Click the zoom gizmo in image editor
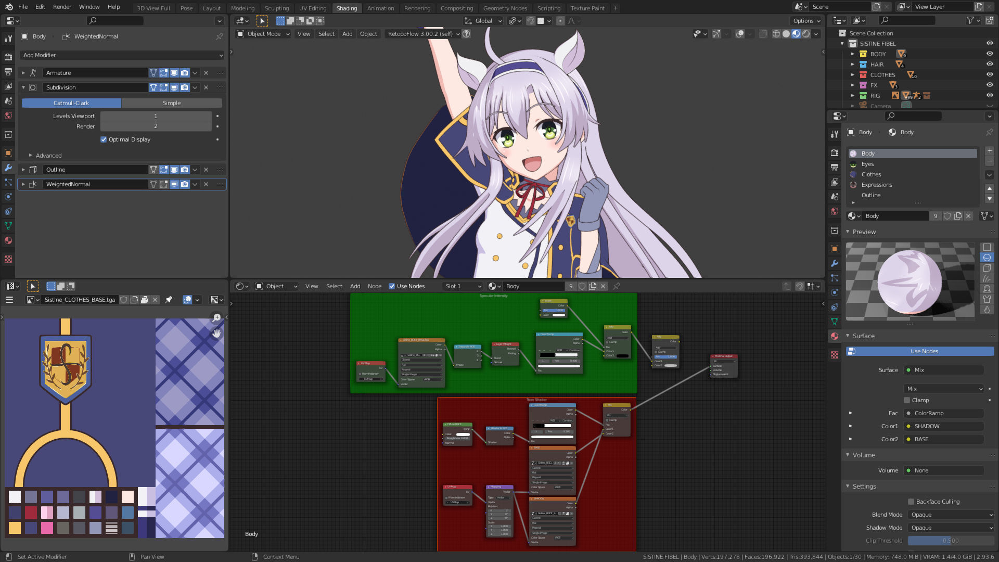Viewport: 999px width, 562px height. 216,317
